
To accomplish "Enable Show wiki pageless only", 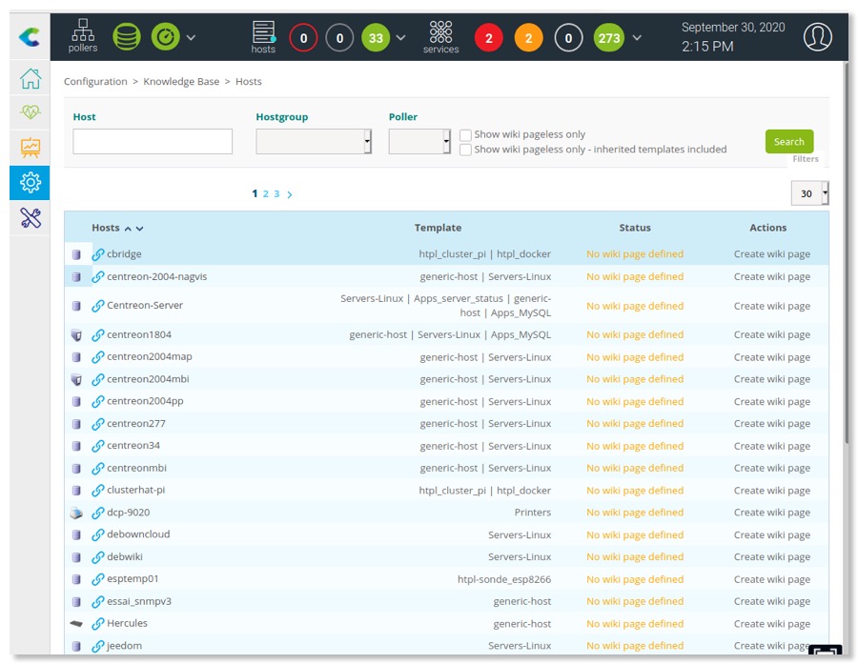I will 465,134.
